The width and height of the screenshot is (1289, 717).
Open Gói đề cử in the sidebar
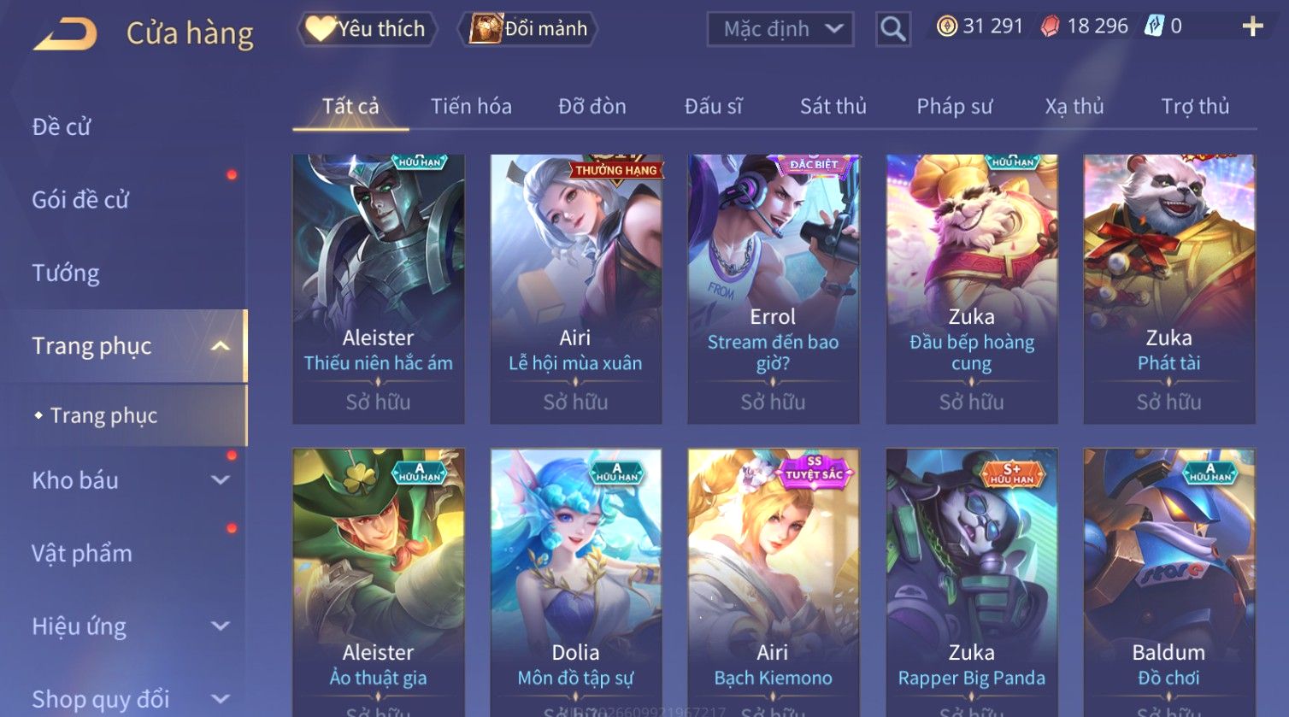(80, 200)
